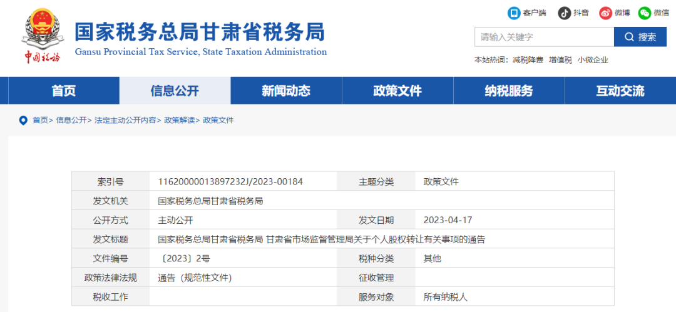Open the 微博 Weibo icon
This screenshot has height=312, width=676.
[x=606, y=13]
